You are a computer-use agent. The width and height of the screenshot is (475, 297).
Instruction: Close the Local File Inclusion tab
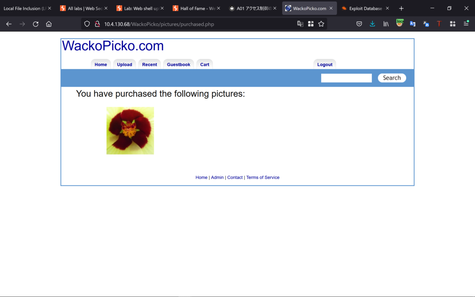point(49,8)
